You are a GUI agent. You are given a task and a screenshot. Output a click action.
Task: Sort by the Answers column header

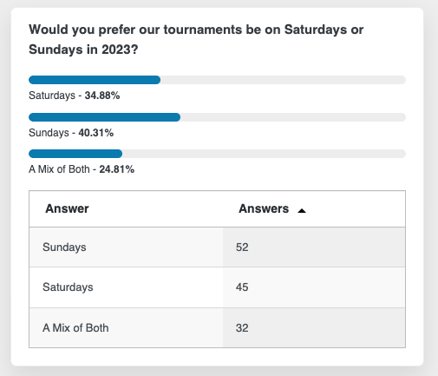pos(264,208)
